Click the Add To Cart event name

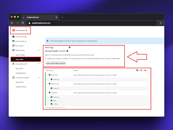click(x=55, y=84)
